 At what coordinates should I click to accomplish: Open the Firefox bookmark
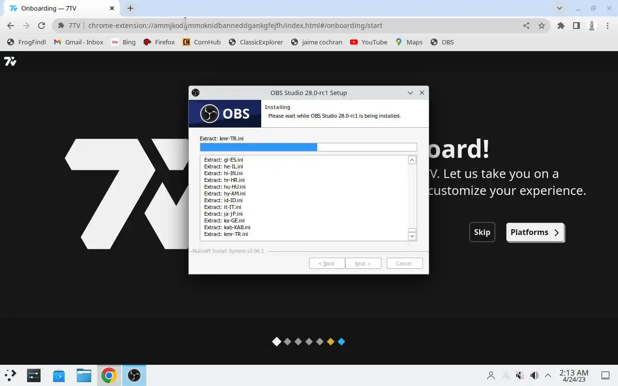[x=159, y=42]
